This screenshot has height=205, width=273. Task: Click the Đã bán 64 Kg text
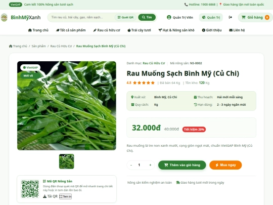click(170, 83)
